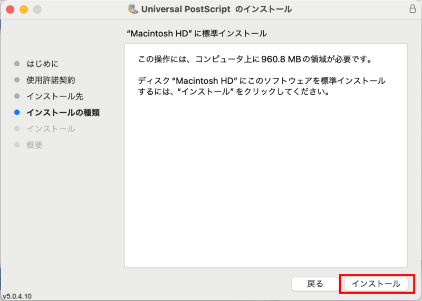Click the v5.0.4.10 version label
422x301 pixels.
[x=17, y=296]
